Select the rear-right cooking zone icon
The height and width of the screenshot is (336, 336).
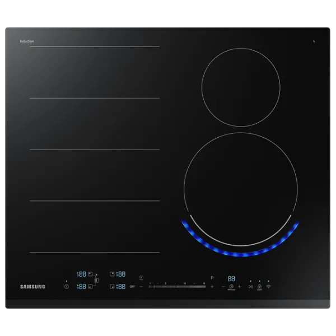pos(113,274)
